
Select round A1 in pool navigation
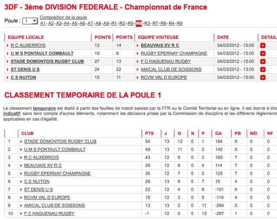pos(43,23)
